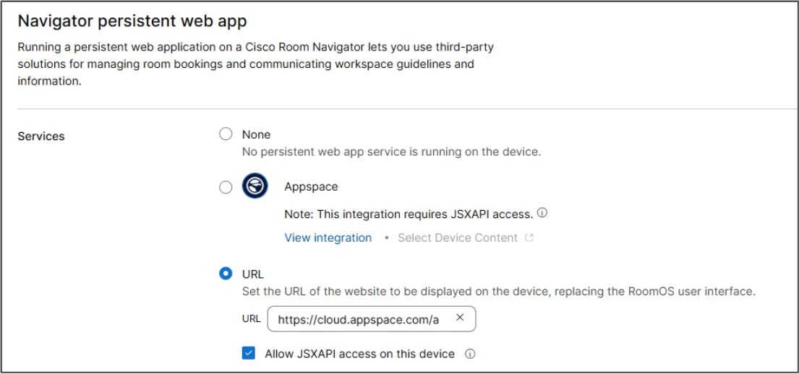The width and height of the screenshot is (799, 374).
Task: Click external link icon after Select Device Content
Action: pos(529,238)
